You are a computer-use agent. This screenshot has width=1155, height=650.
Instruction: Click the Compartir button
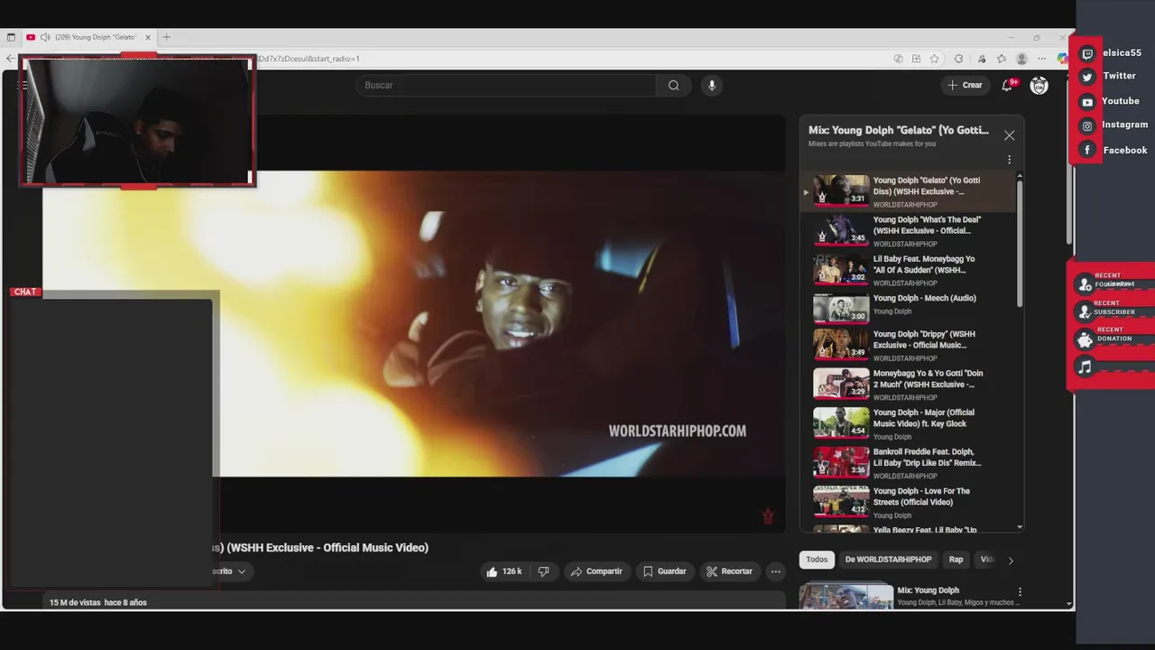pos(596,571)
